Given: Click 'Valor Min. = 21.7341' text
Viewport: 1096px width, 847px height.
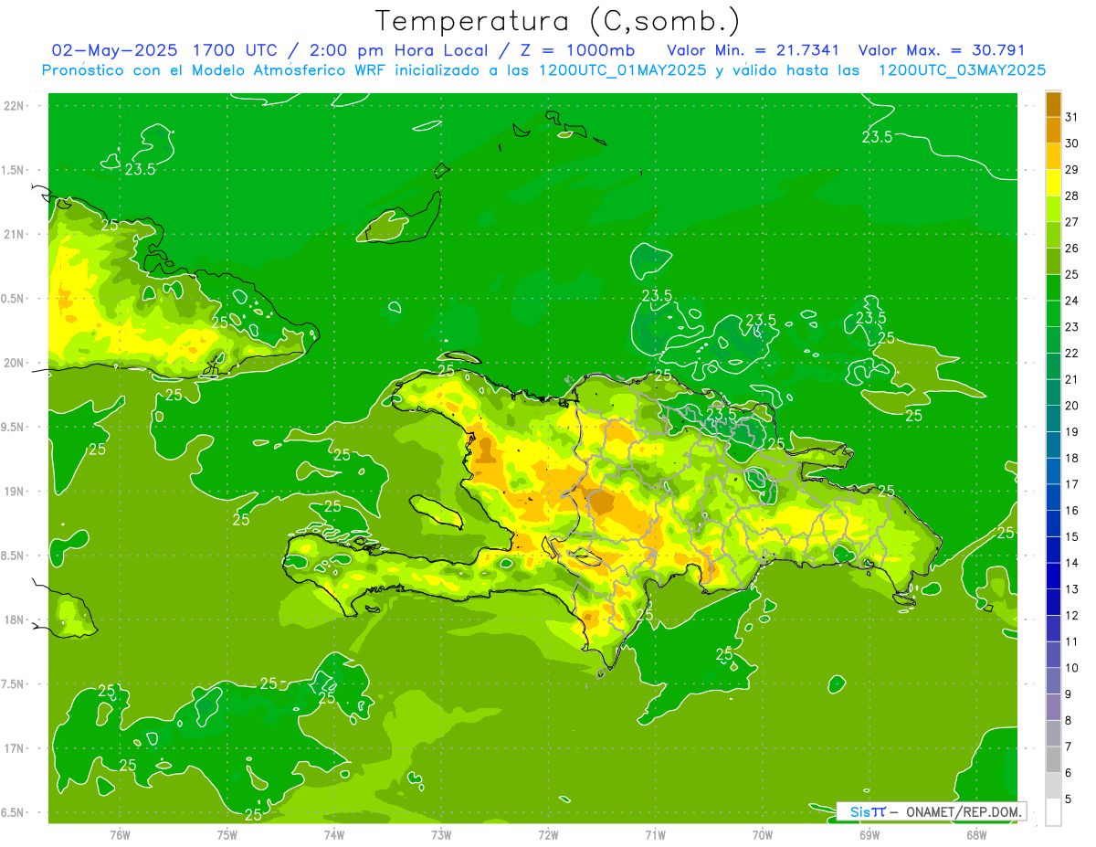Looking at the screenshot, I should click(753, 50).
